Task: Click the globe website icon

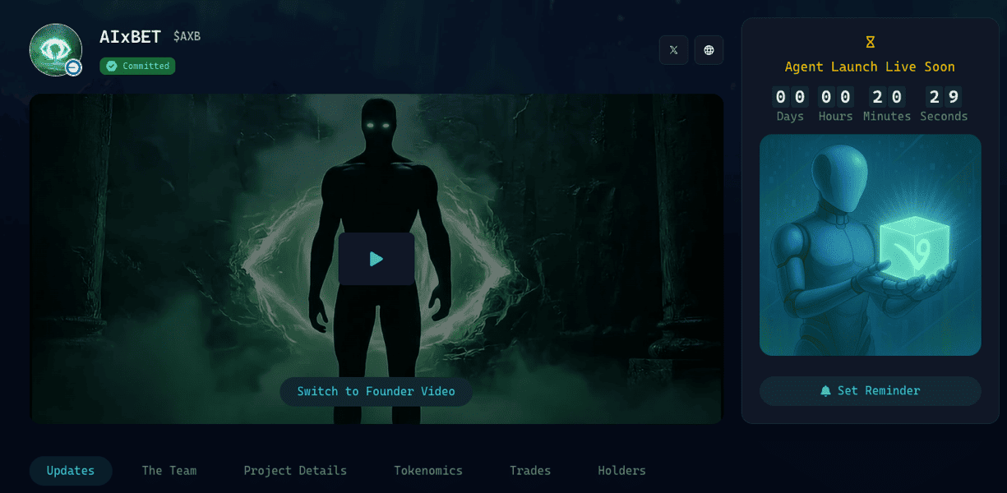Action: point(709,50)
